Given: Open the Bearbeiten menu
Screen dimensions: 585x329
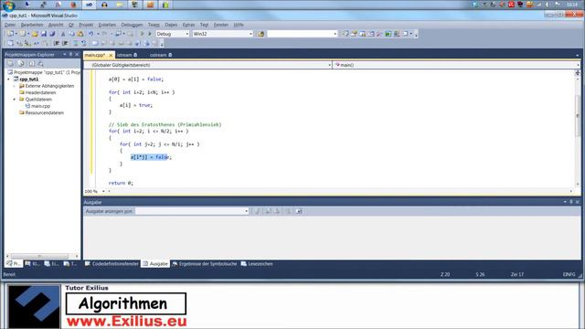Looking at the screenshot, I should click(x=32, y=25).
